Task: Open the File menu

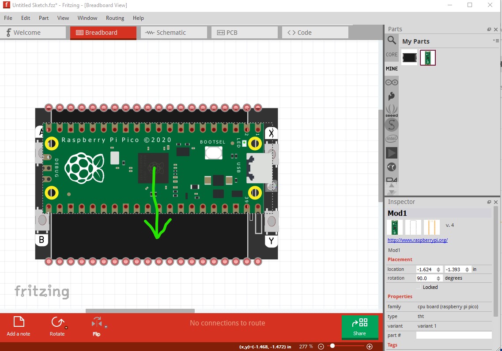Action: click(x=8, y=18)
